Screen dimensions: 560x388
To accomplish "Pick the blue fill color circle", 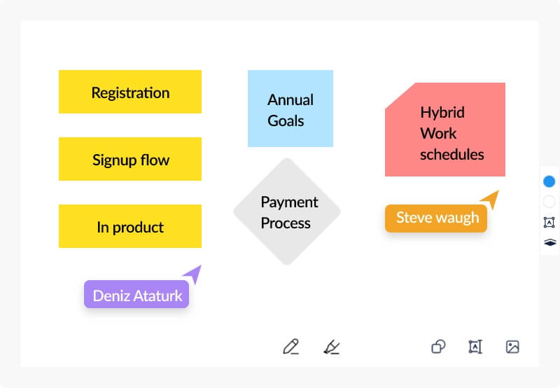I will [x=549, y=181].
